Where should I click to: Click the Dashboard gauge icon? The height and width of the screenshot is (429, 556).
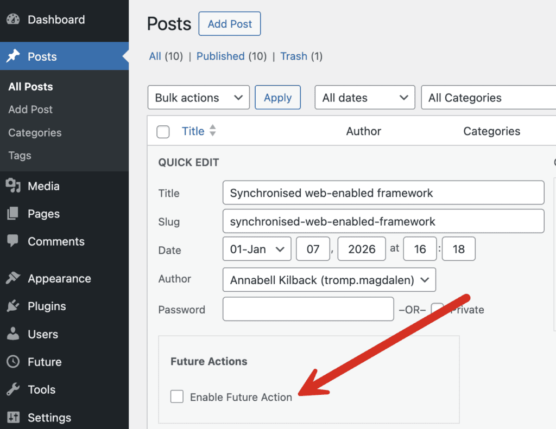coord(13,20)
